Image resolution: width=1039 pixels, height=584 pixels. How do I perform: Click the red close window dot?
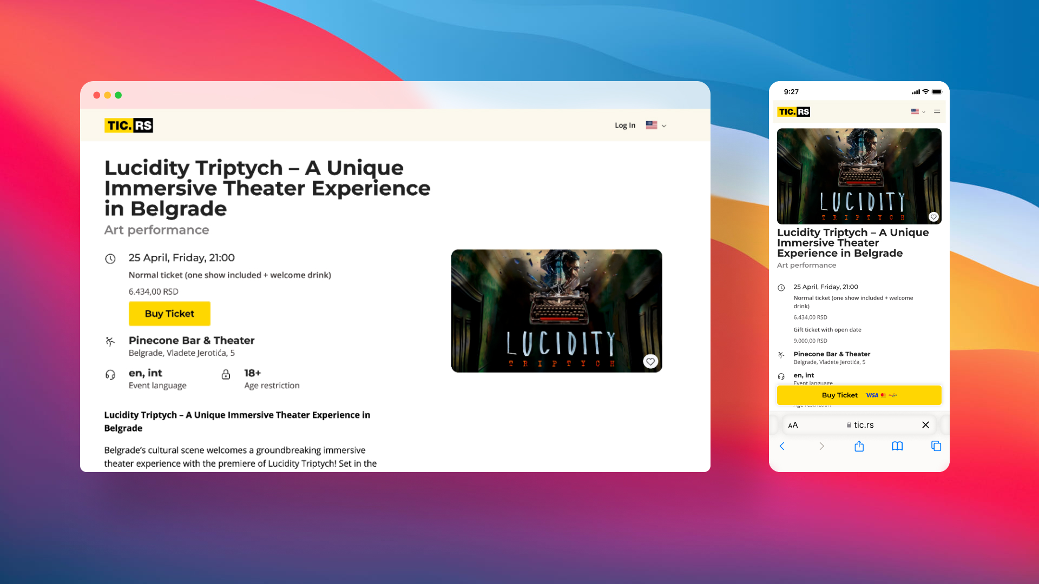pyautogui.click(x=96, y=95)
